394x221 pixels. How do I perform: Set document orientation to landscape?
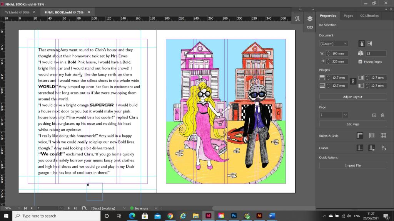coord(370,43)
